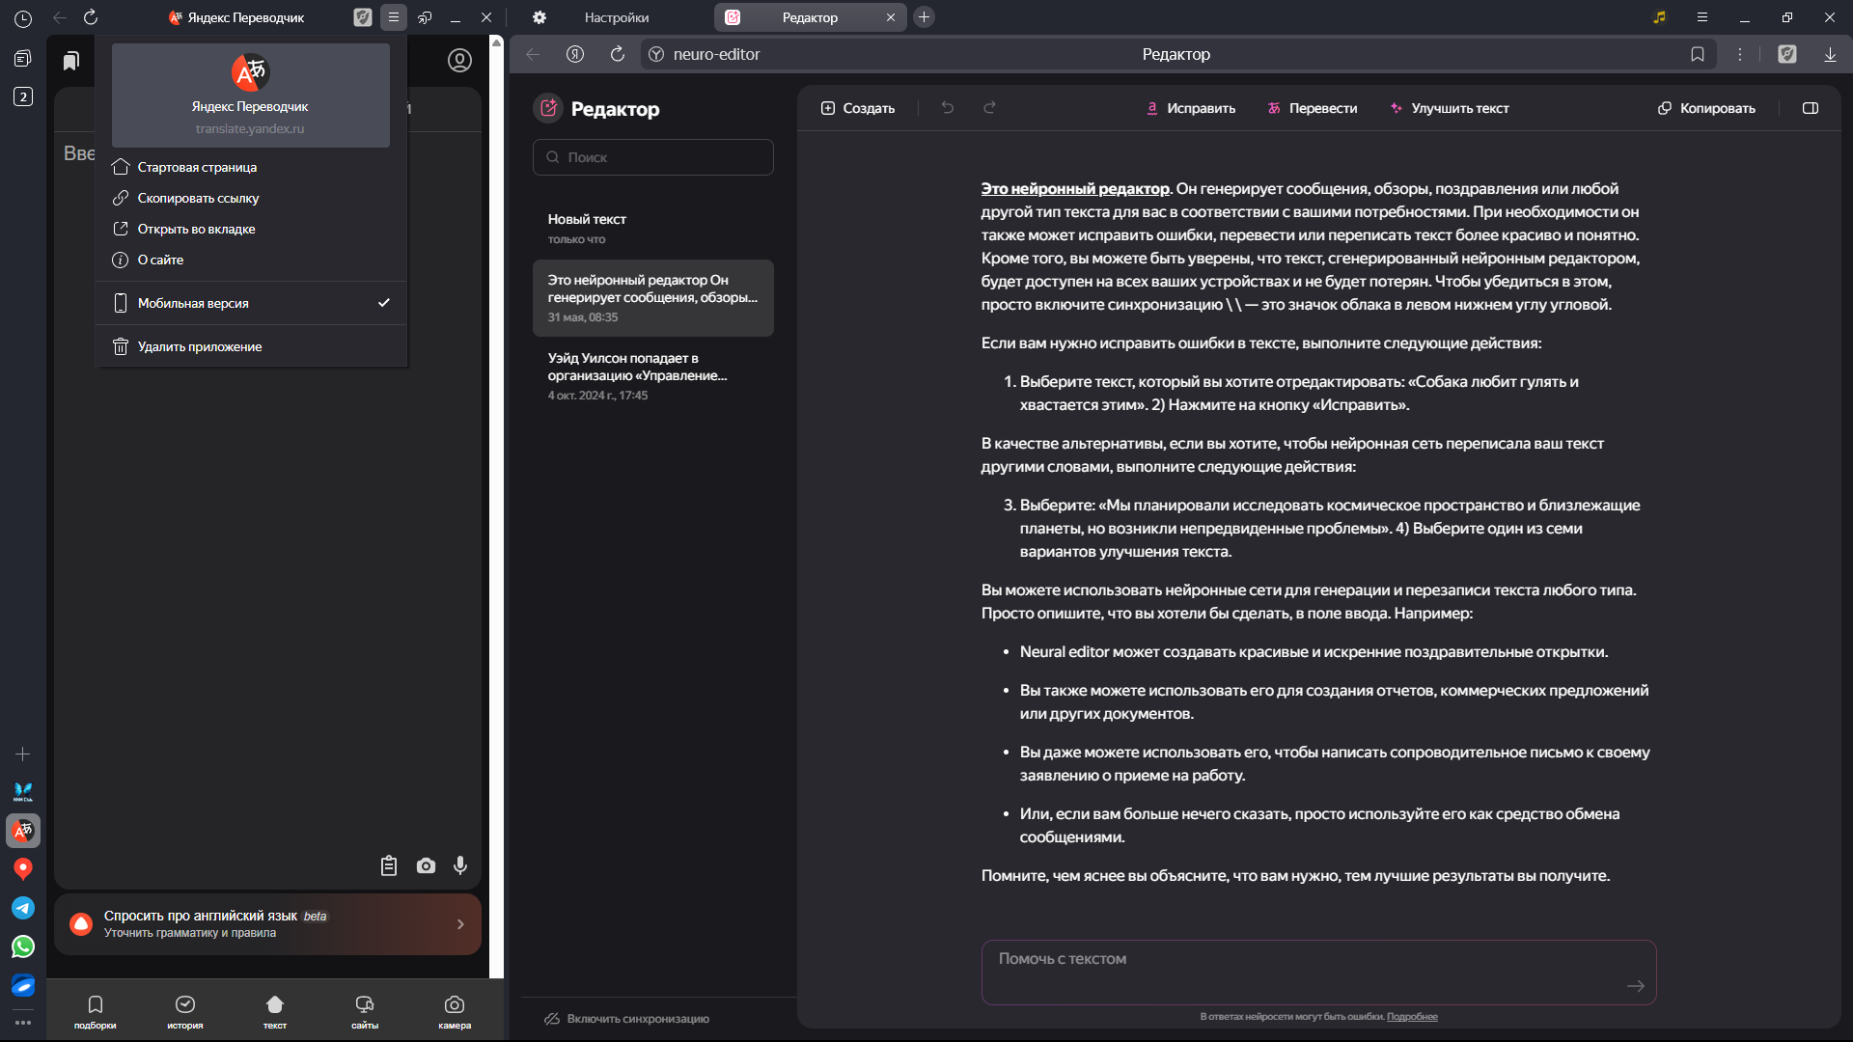The height and width of the screenshot is (1042, 1853).
Task: Open the Yandex home icon beside reload
Action: tap(575, 54)
